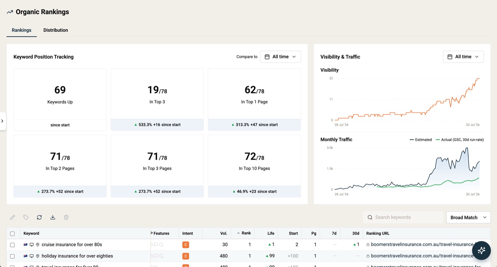Image resolution: width=497 pixels, height=267 pixels.
Task: Click keyword text holiday insurance for over eighties
Action: click(x=77, y=256)
